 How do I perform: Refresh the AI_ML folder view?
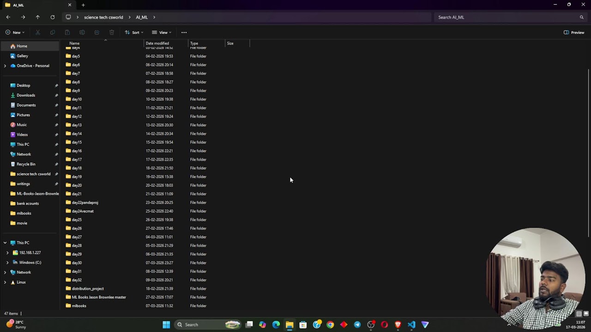coord(52,17)
